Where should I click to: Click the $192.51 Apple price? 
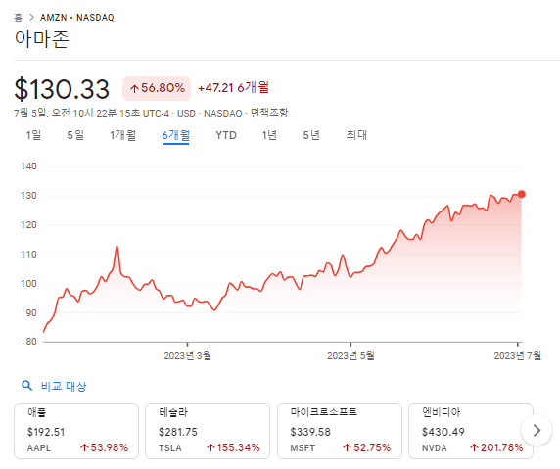46,432
